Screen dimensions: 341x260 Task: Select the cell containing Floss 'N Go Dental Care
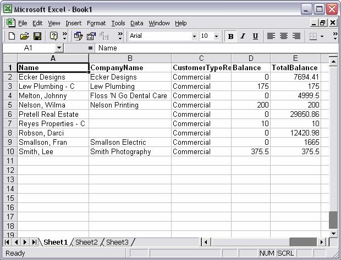pyautogui.click(x=130, y=96)
